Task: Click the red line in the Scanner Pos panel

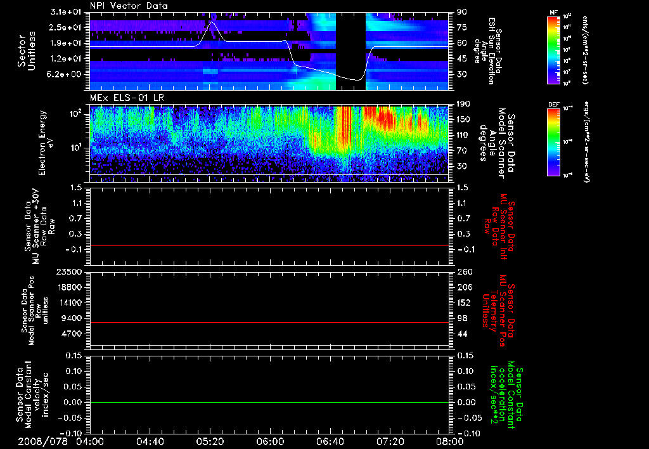Action: coord(269,322)
